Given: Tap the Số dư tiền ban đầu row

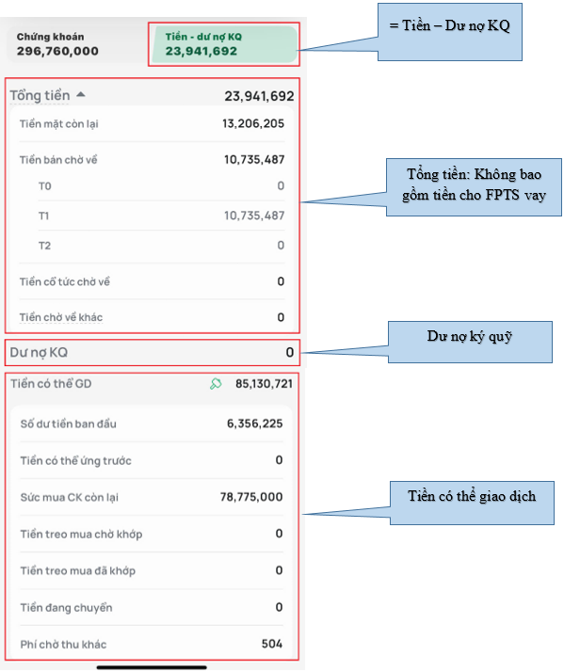Looking at the screenshot, I should point(152,424).
